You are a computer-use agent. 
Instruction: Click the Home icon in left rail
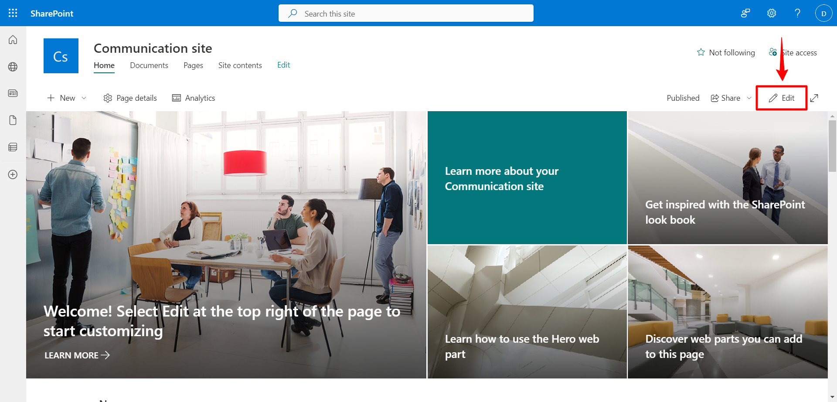(x=13, y=40)
